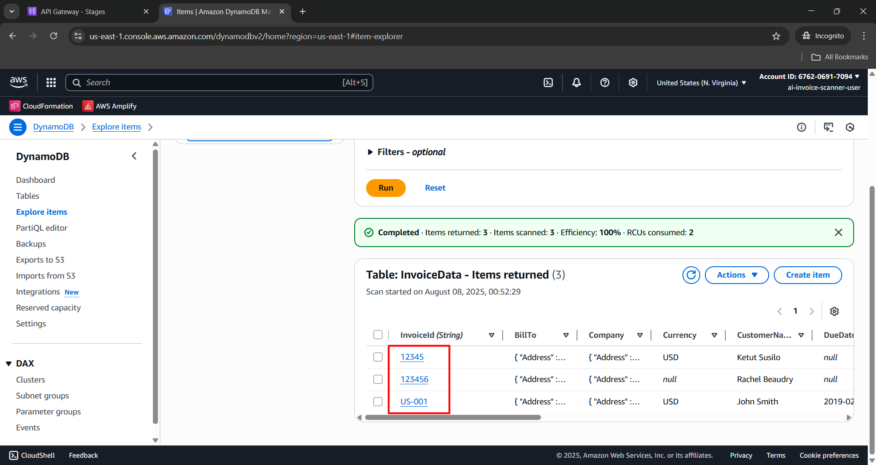876x465 pixels.
Task: Open the info panel icon near breadcrumbs
Action: coord(802,127)
